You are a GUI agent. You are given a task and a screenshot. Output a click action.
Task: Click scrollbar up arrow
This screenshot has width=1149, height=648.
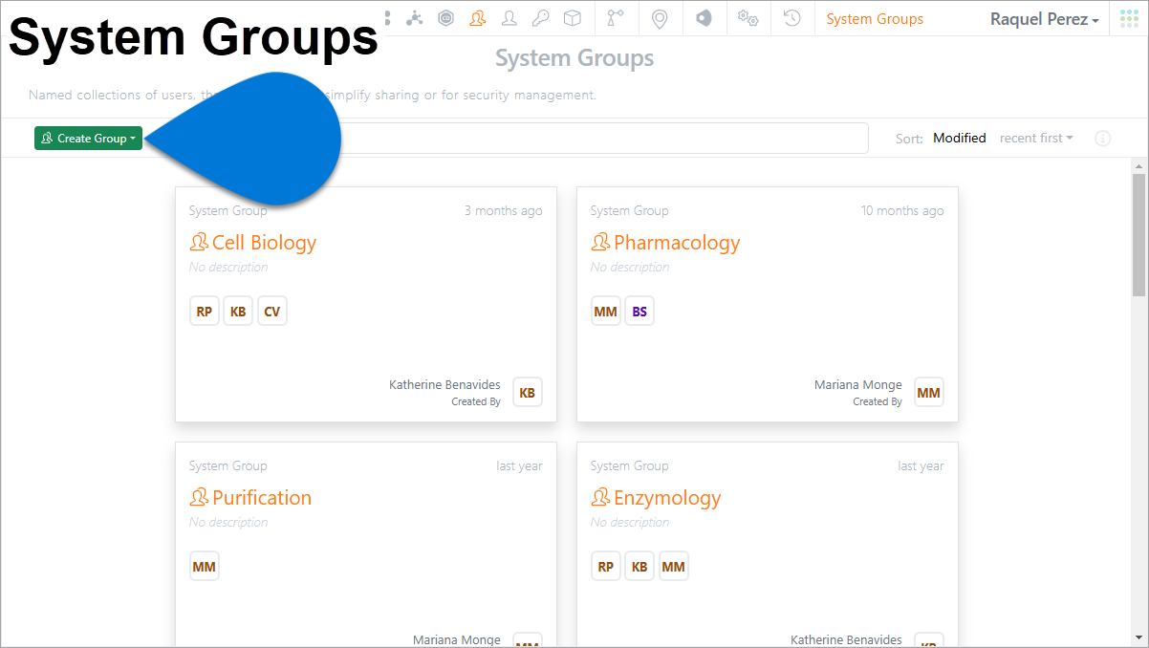[x=1138, y=166]
